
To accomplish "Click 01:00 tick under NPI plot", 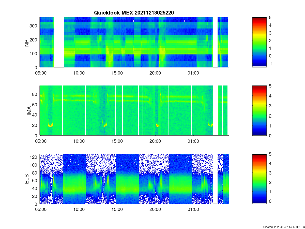I will click(x=193, y=73).
